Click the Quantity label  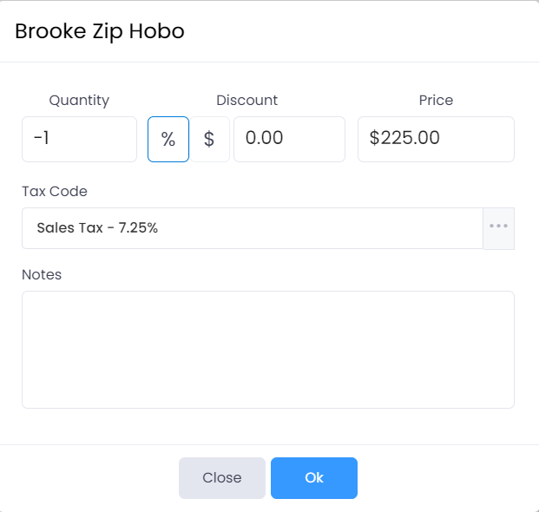[79, 100]
